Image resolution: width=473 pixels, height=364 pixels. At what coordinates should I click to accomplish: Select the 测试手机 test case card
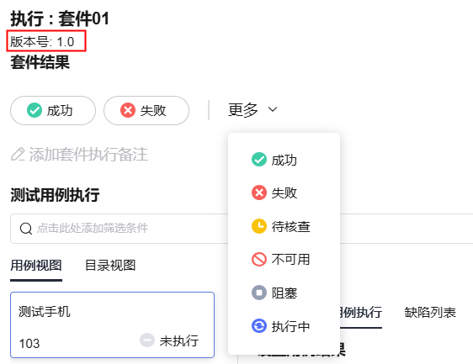point(112,324)
